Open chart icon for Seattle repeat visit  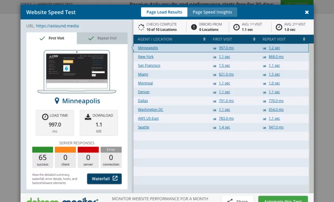pos(264,128)
